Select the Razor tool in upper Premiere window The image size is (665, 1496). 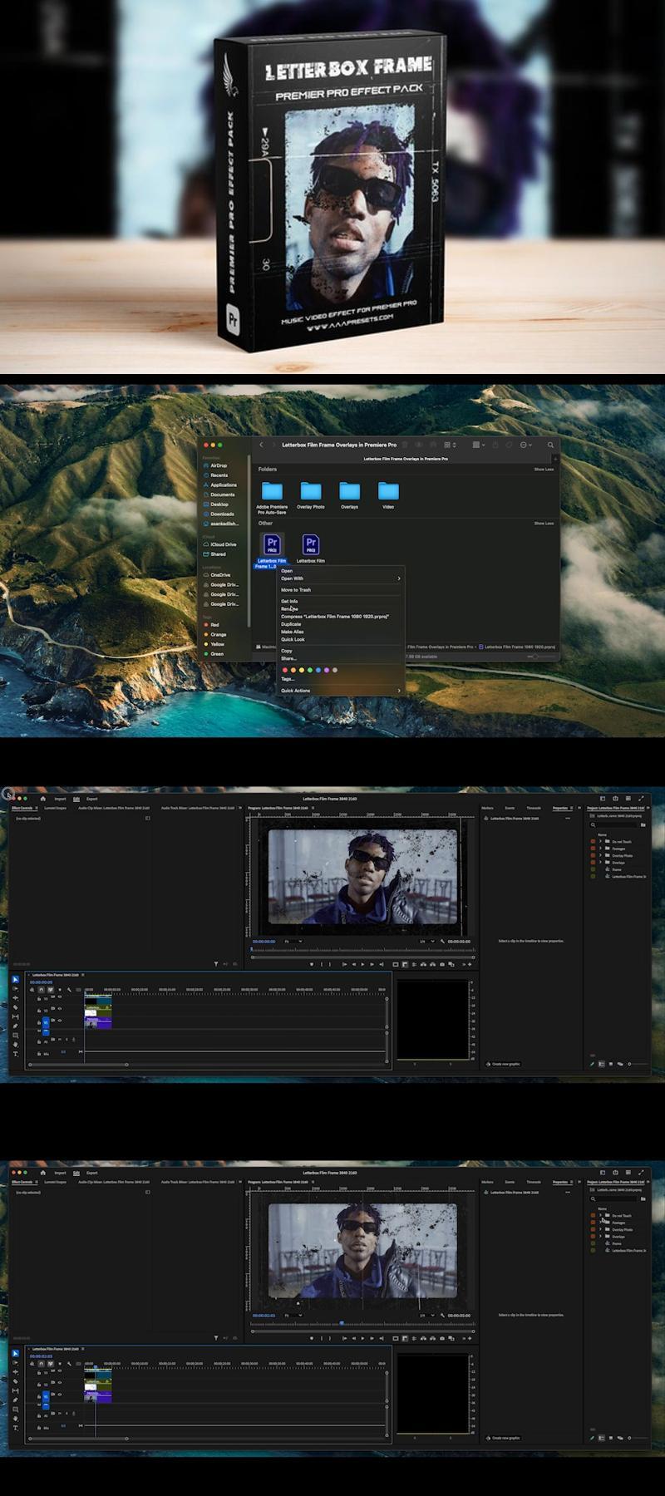pos(15,1007)
